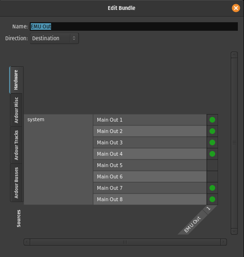Viewport: 244px width, 257px height.
Task: Switch to the Hardware tab
Action: click(x=16, y=80)
